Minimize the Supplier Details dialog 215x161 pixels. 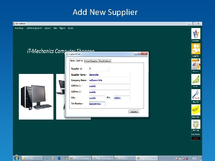(136, 53)
